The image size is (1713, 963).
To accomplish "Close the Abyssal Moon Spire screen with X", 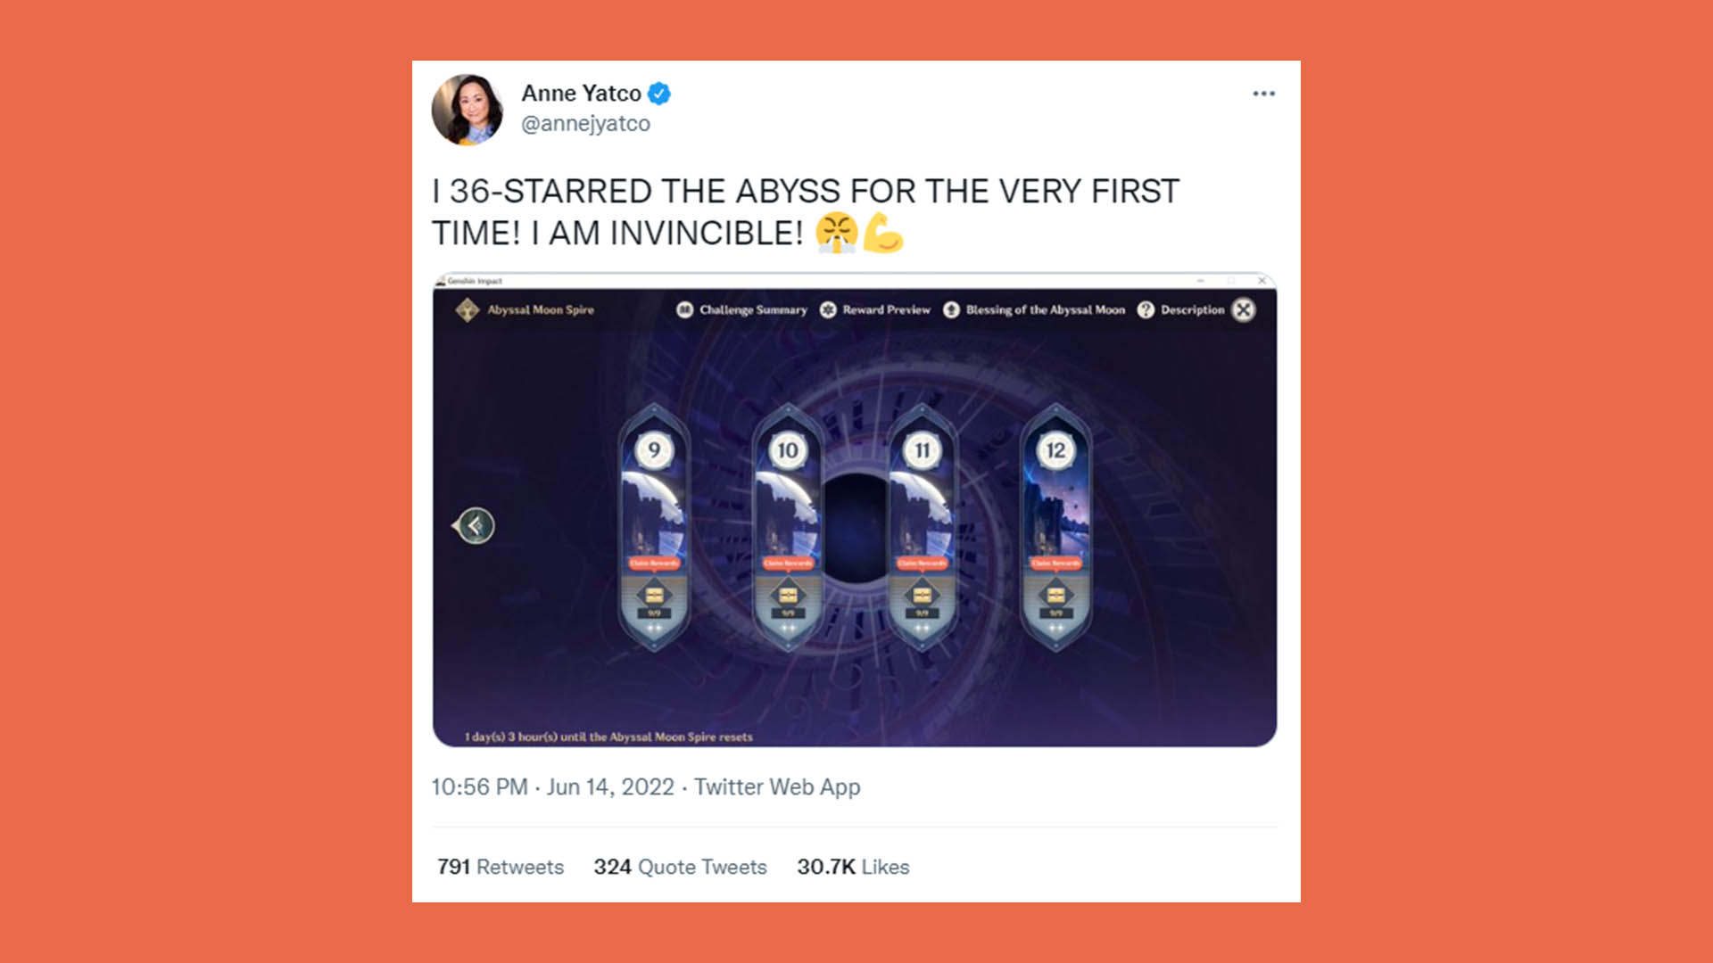I will pos(1244,309).
